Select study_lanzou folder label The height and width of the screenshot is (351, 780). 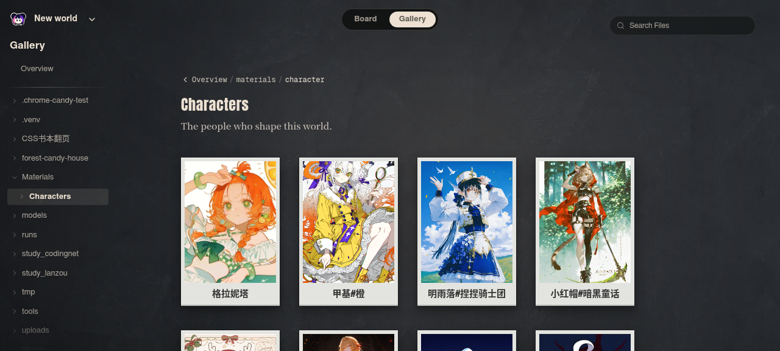[x=44, y=273]
